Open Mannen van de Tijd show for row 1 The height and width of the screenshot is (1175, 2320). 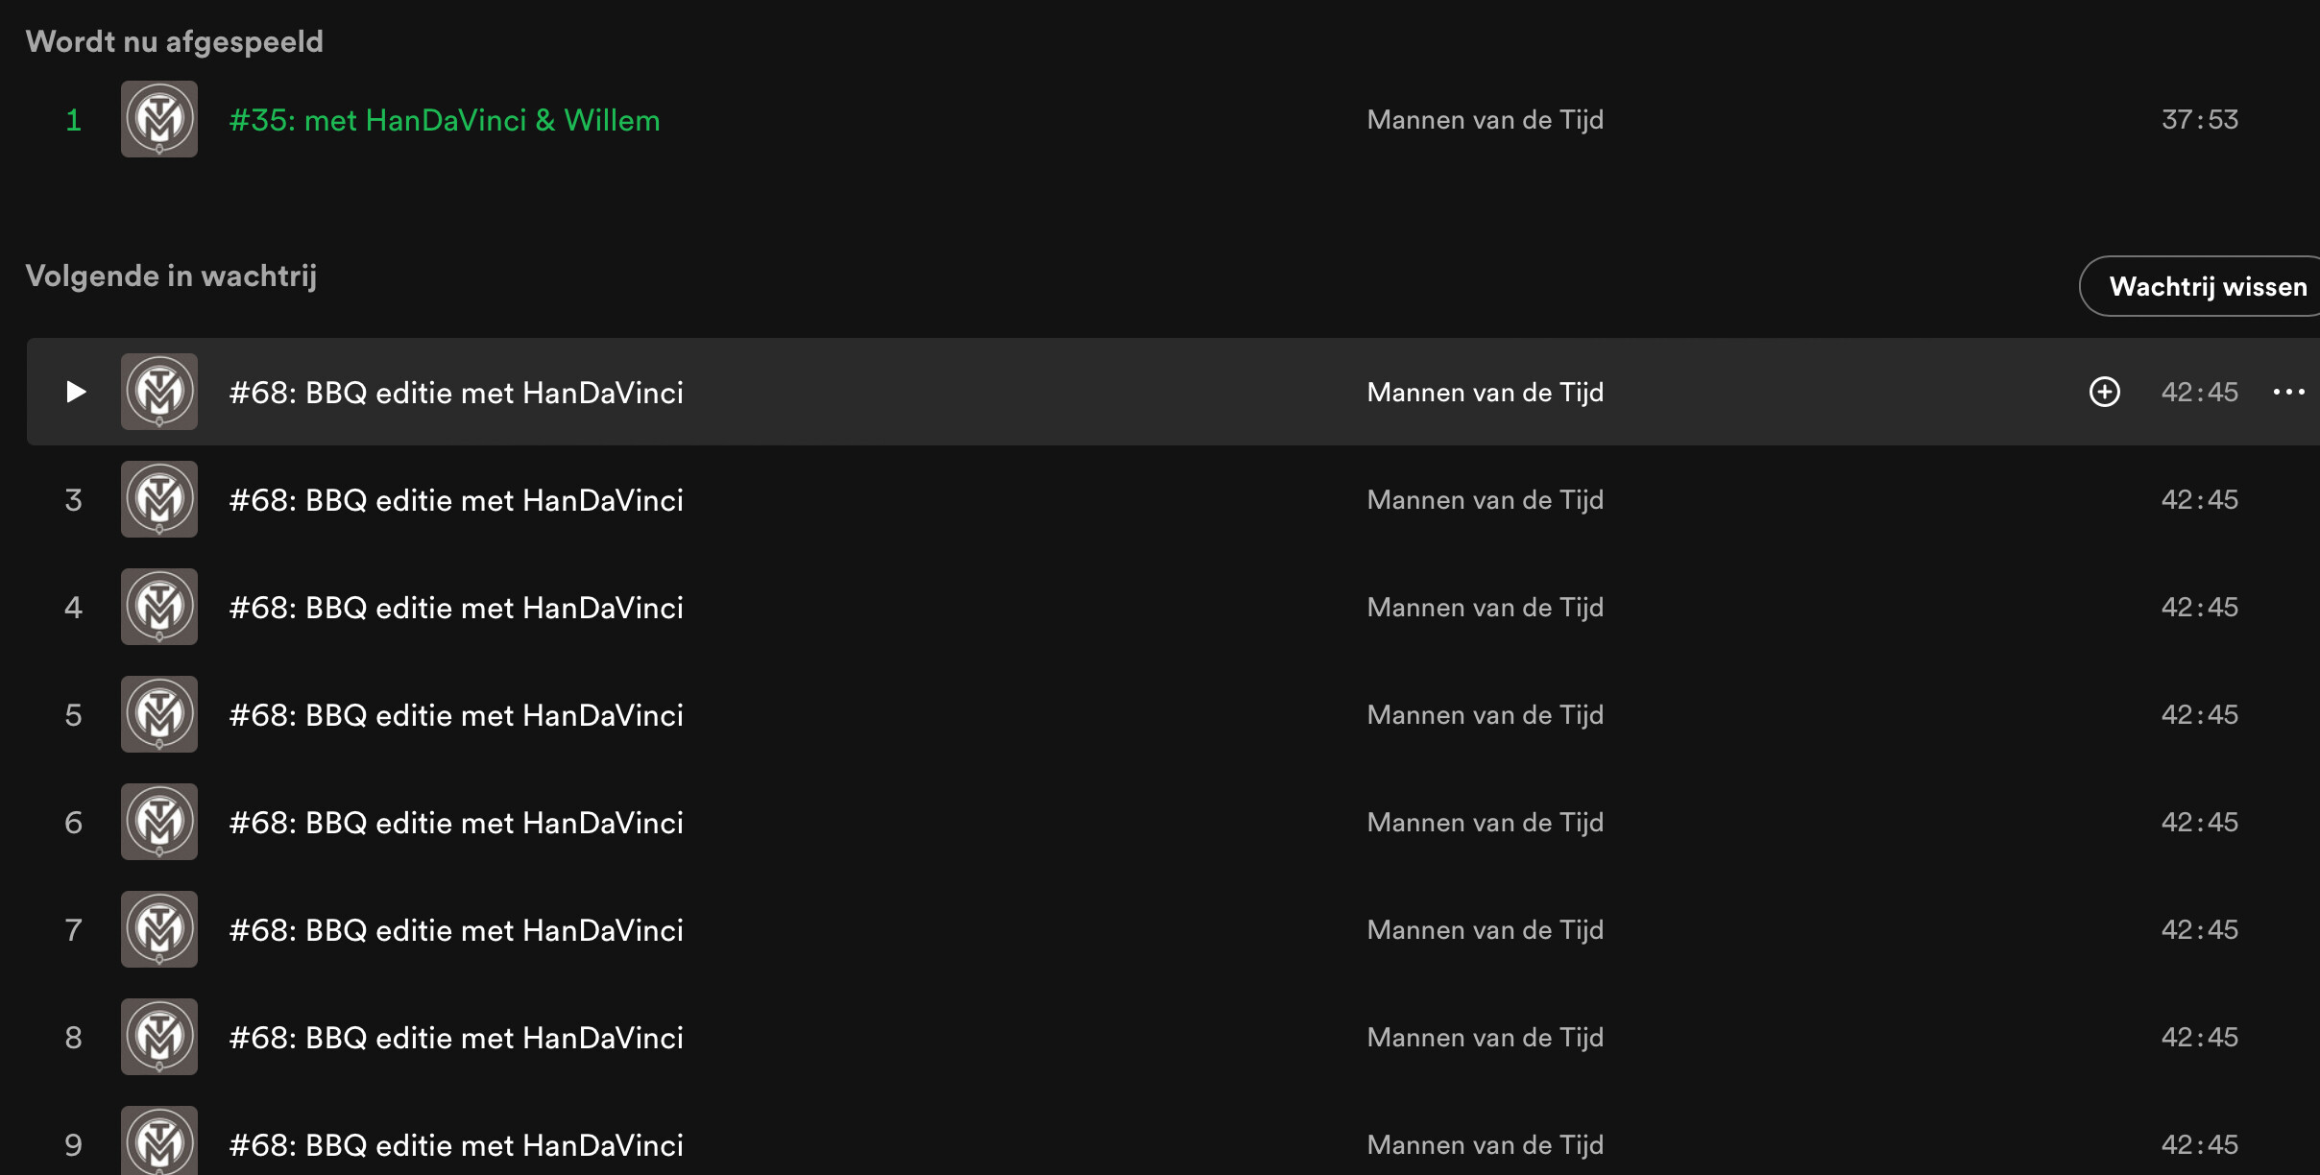1486,120
